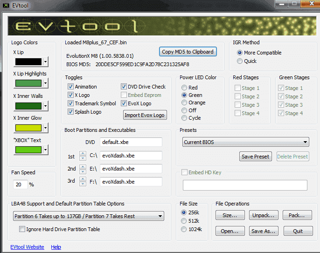Set Power LED Color to Red
The height and width of the screenshot is (253, 320).
click(184, 88)
